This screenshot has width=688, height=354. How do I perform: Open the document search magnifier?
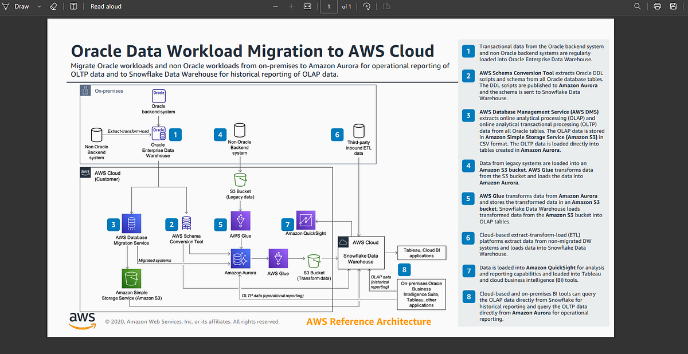click(638, 6)
